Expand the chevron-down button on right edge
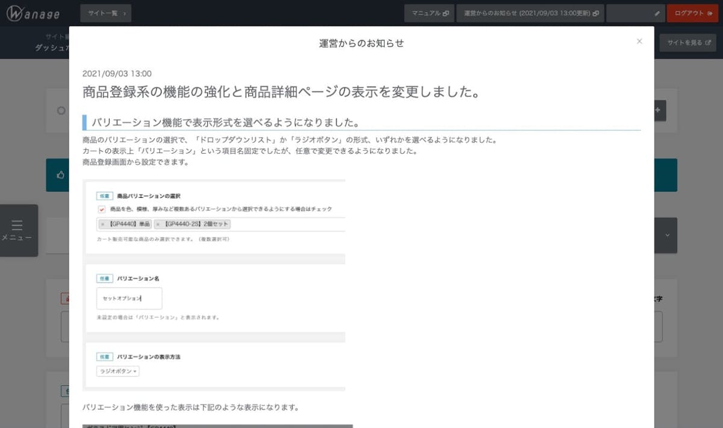The image size is (723, 428). (667, 235)
